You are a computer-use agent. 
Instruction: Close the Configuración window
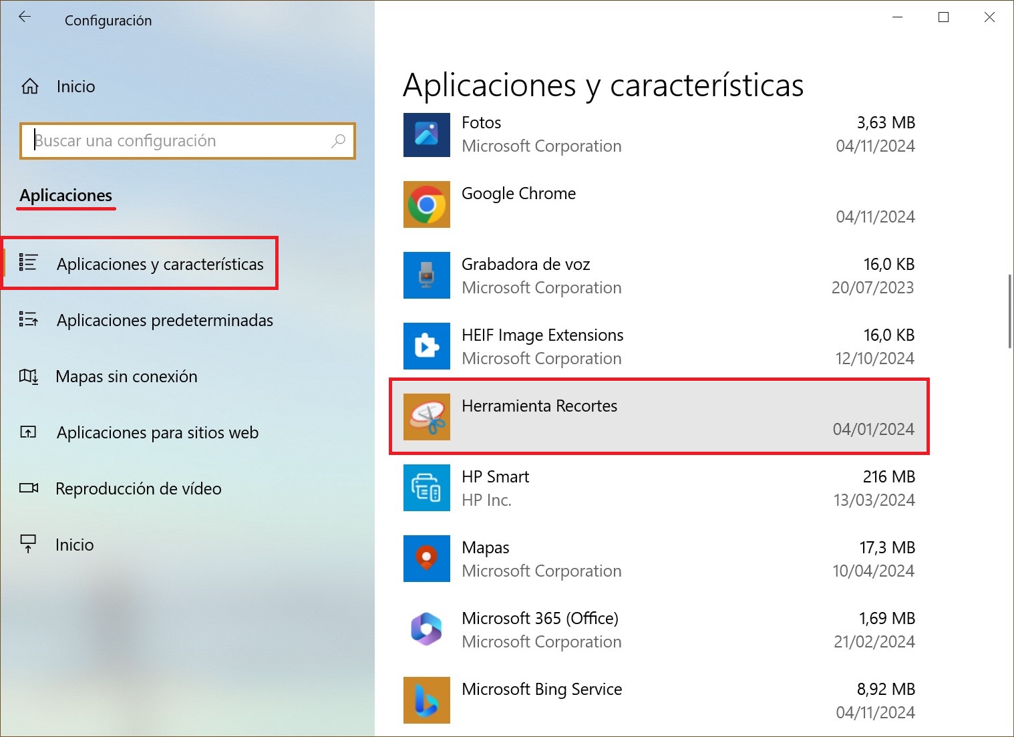[989, 17]
